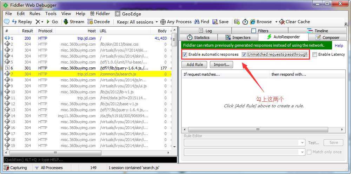Open the View menu

coord(66,14)
